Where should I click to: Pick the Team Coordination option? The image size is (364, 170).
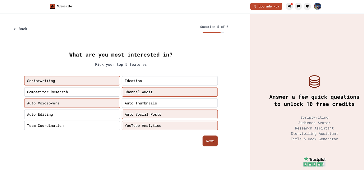(72, 126)
